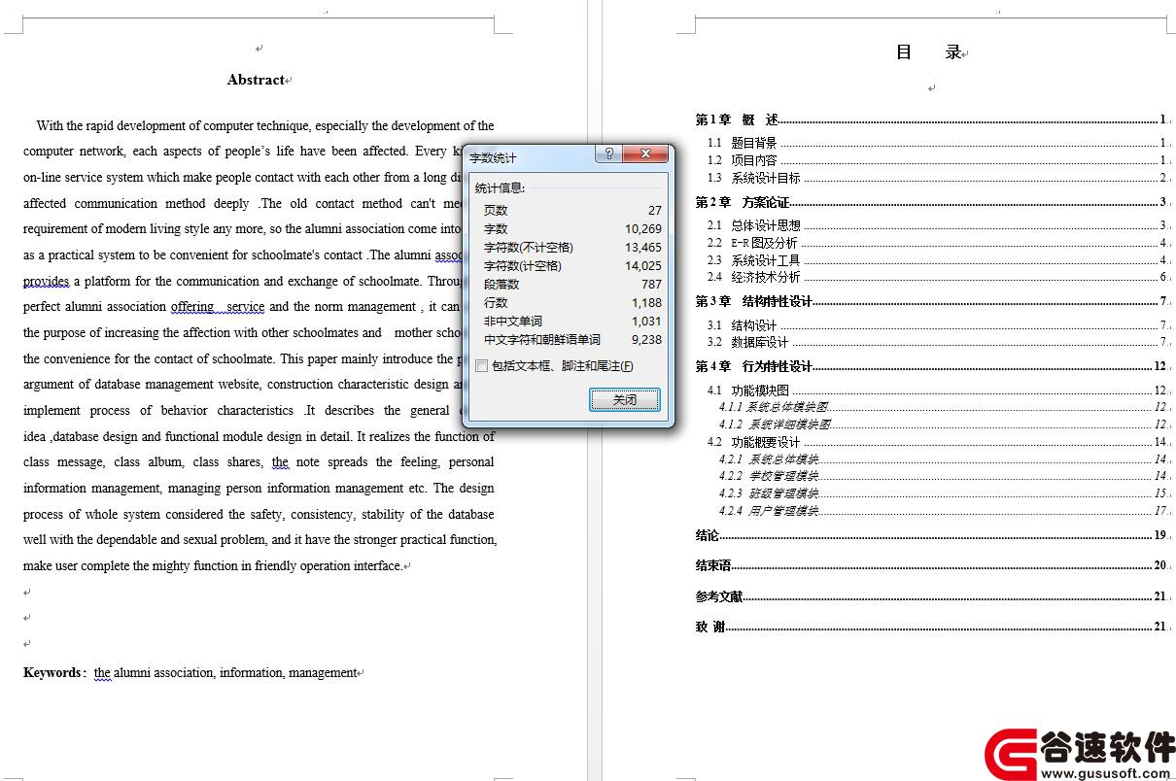Click the 非中文单词 value 1,031

646,322
